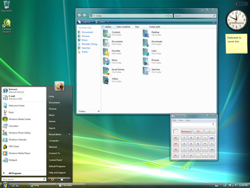Click the Start orb button
The image size is (250, 188).
point(5,185)
